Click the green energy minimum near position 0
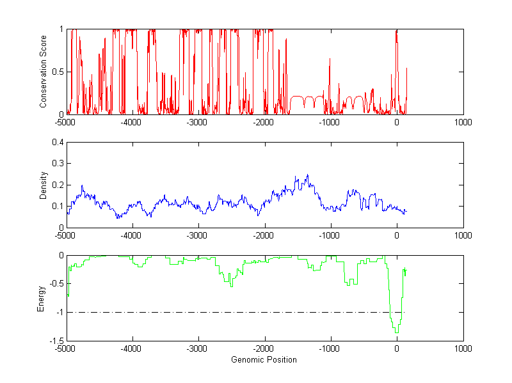Viewport: 512px width, 383px height. (397, 332)
